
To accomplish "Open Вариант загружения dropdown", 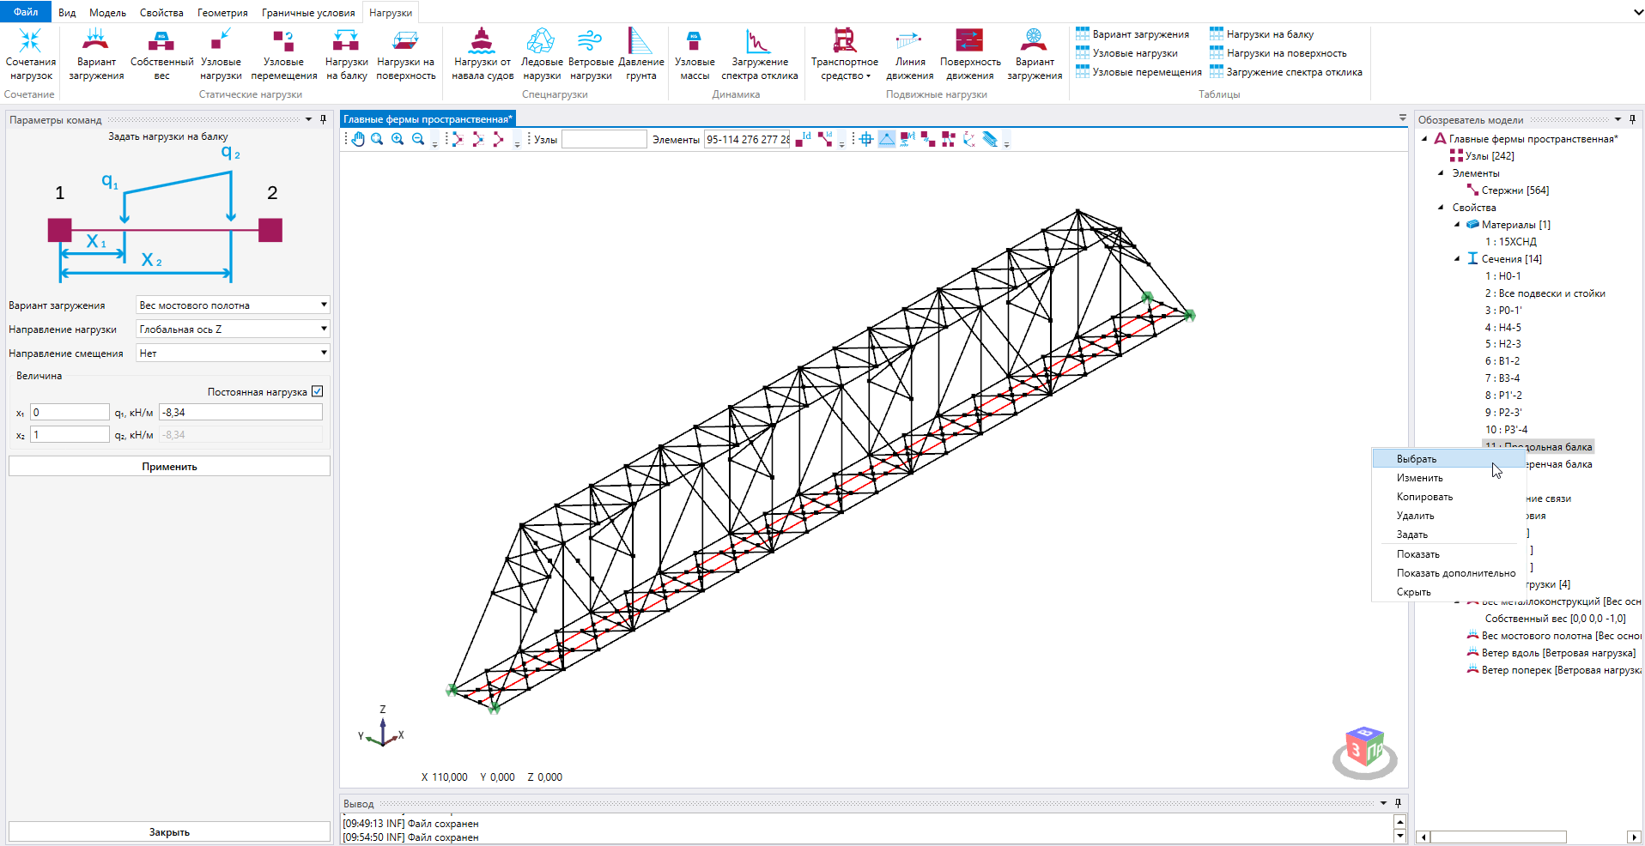I will [234, 305].
